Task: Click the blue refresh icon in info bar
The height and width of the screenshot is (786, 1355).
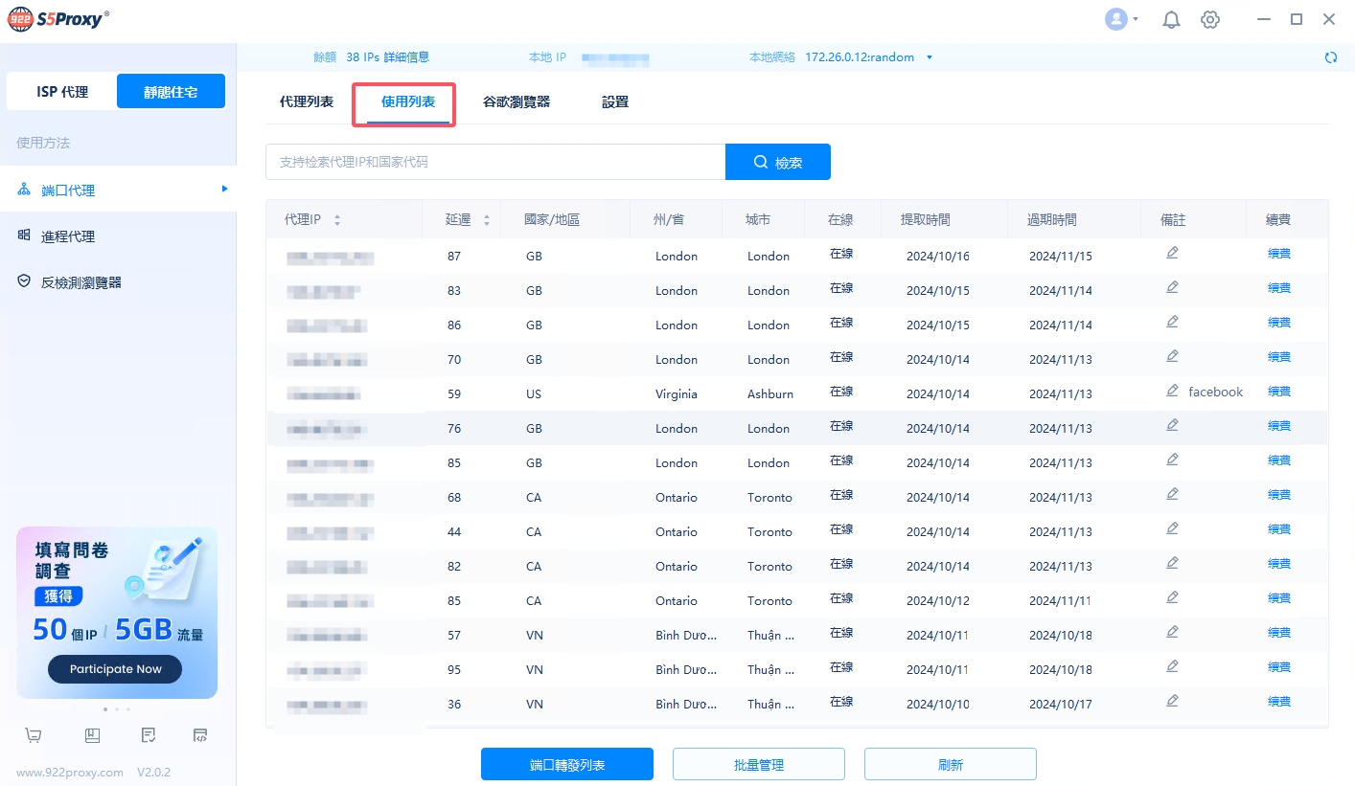Action: (x=1330, y=57)
